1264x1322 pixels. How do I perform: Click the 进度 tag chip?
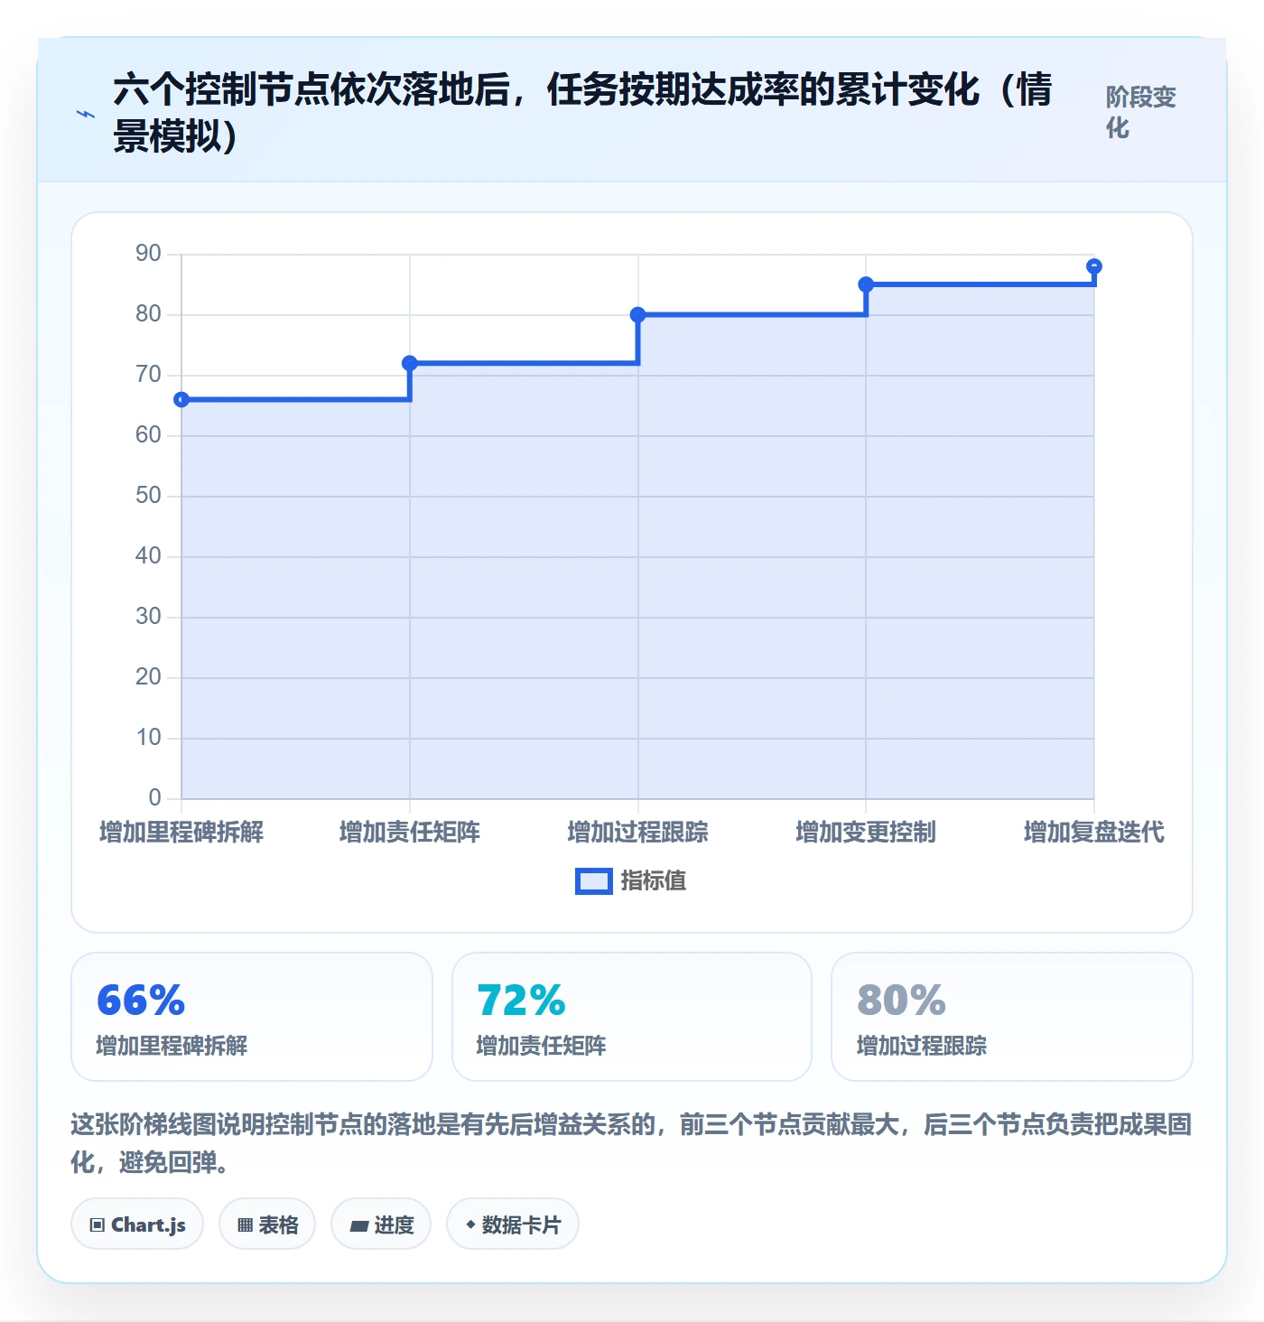click(381, 1224)
